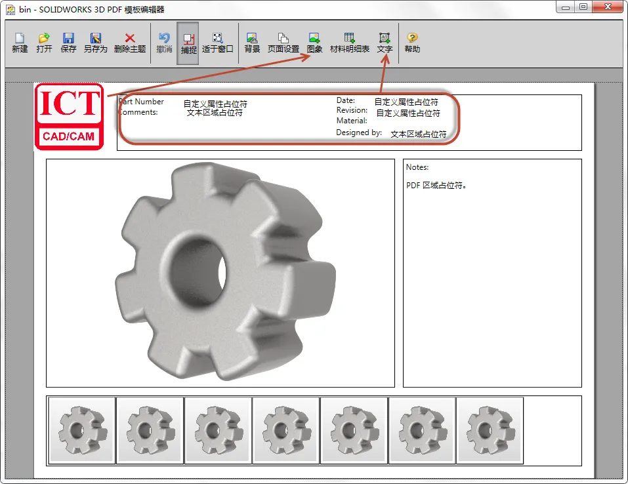Insert an image with 图象 icon

pos(314,43)
